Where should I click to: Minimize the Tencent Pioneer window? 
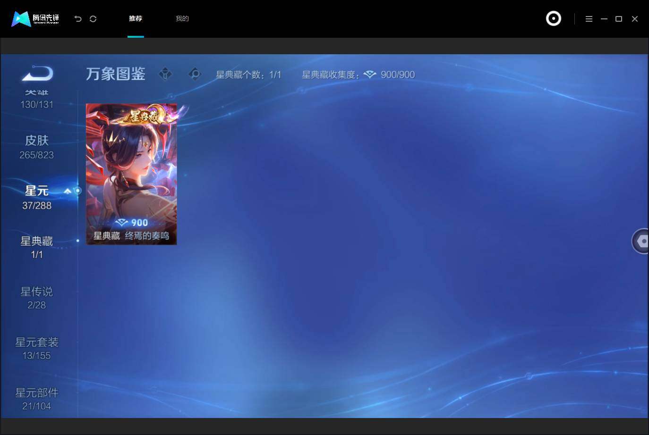point(604,19)
